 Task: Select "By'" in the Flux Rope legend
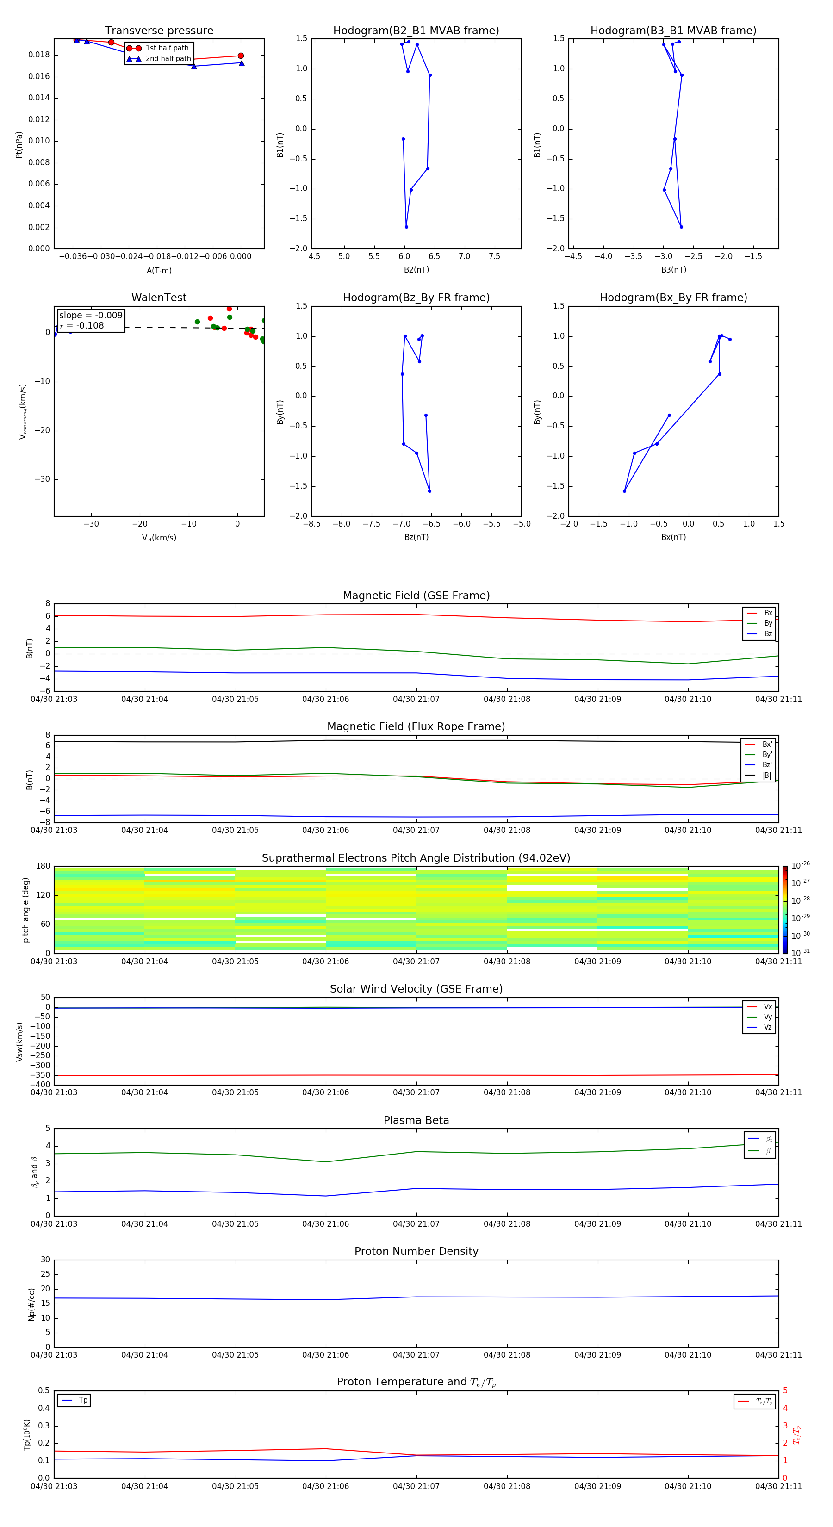tap(759, 755)
